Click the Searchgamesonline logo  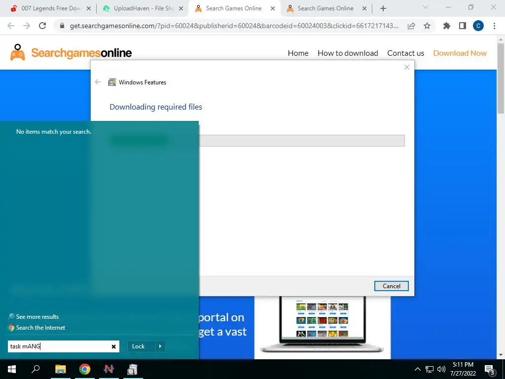[71, 52]
